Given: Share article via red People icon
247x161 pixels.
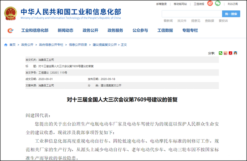Looking at the screenshot, I should [230, 53].
